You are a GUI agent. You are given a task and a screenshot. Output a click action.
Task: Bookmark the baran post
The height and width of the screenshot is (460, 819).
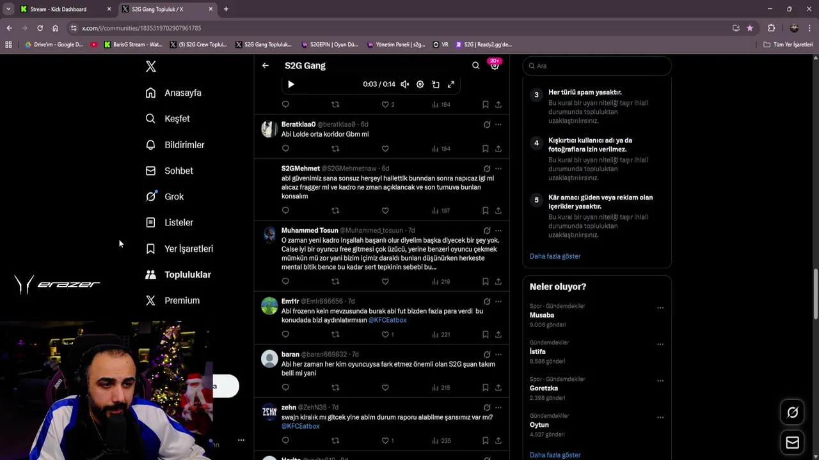(486, 388)
